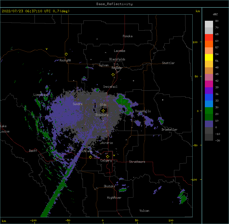This screenshot has width=229, height=224.
Task: Click the 57 value on the dBZ legend
Action: (x=217, y=48)
